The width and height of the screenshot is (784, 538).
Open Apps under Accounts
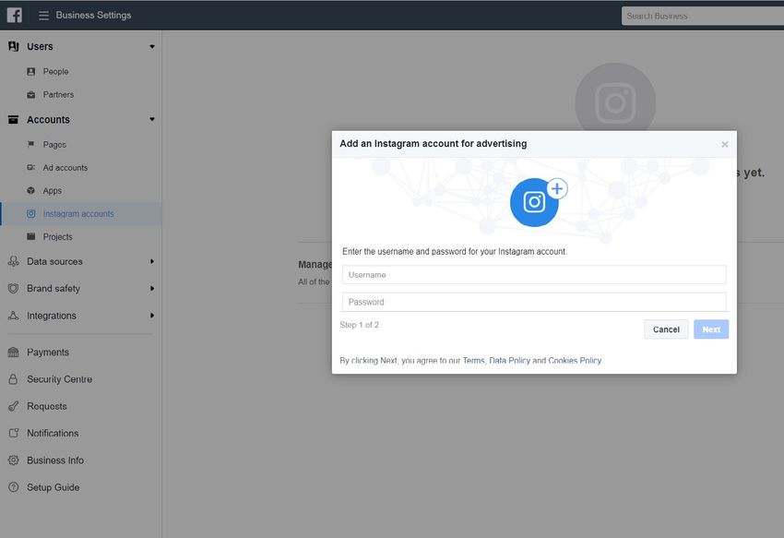pos(52,191)
